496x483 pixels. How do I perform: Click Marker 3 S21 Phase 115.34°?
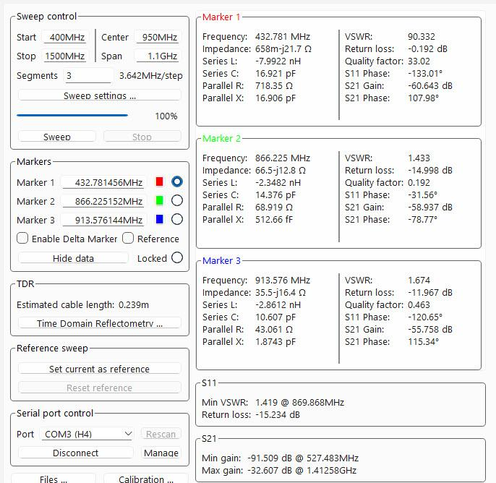423,341
